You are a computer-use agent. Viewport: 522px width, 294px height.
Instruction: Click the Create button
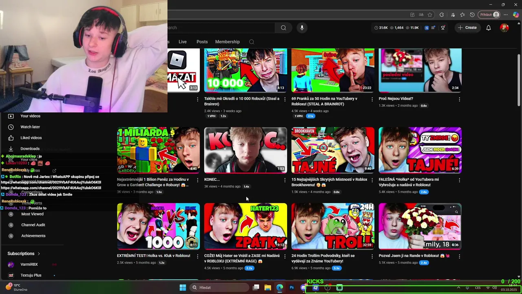coord(467,28)
